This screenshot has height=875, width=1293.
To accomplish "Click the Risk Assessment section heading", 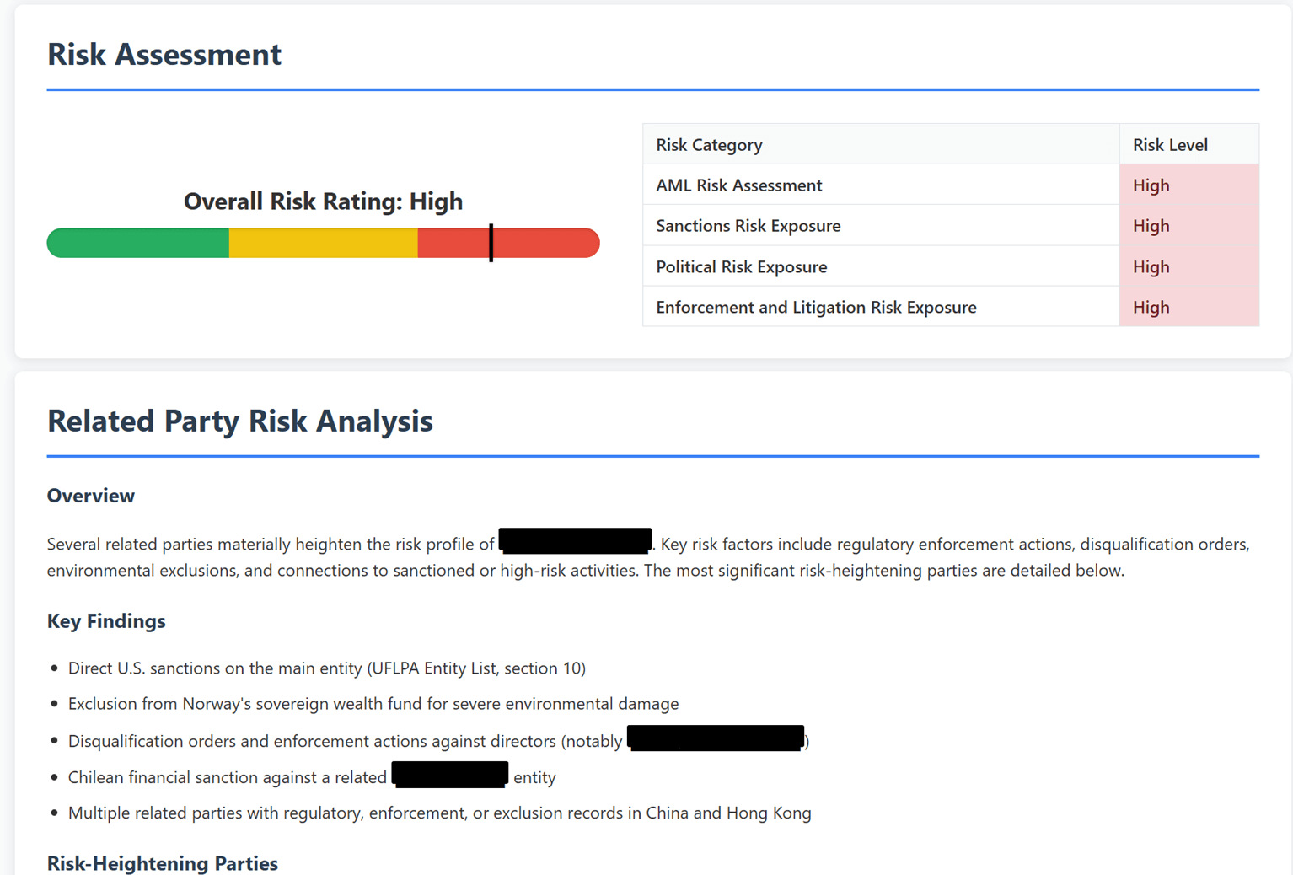I will pos(164,54).
